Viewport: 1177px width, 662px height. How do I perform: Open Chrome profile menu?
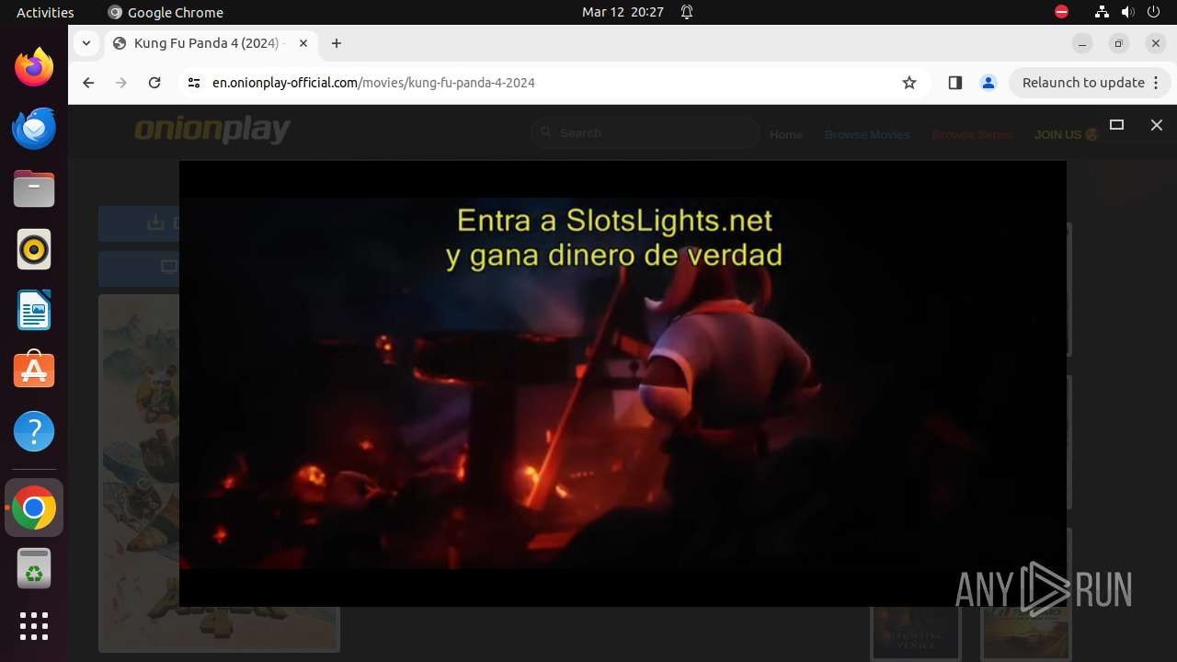pos(988,83)
